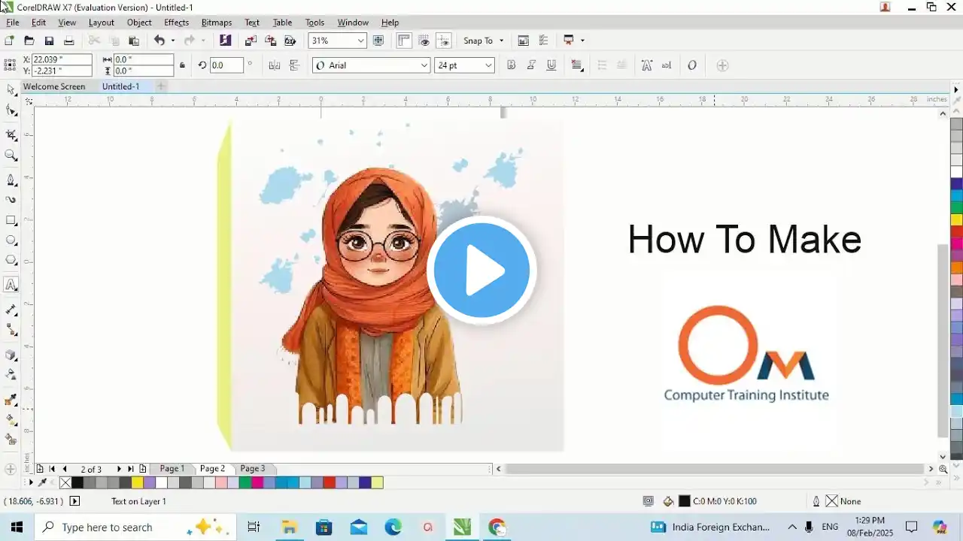
Task: Open the File menu
Action: (13, 23)
